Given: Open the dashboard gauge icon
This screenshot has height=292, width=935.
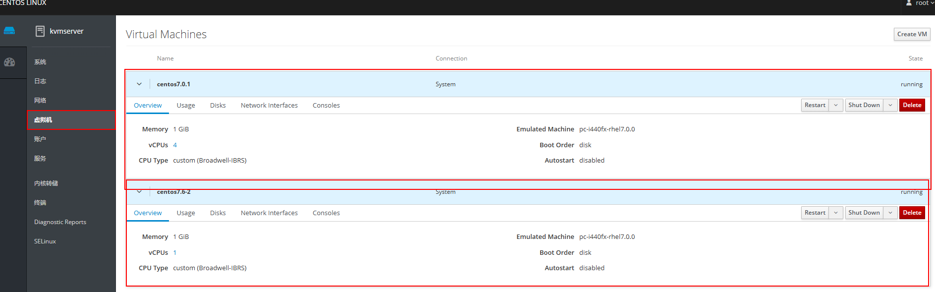Looking at the screenshot, I should click(9, 62).
